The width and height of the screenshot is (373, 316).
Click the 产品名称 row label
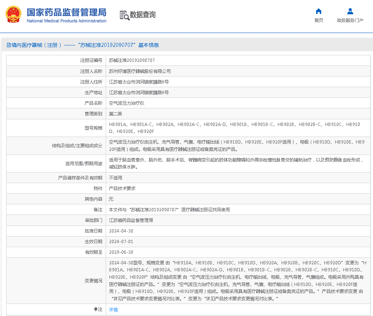94,103
